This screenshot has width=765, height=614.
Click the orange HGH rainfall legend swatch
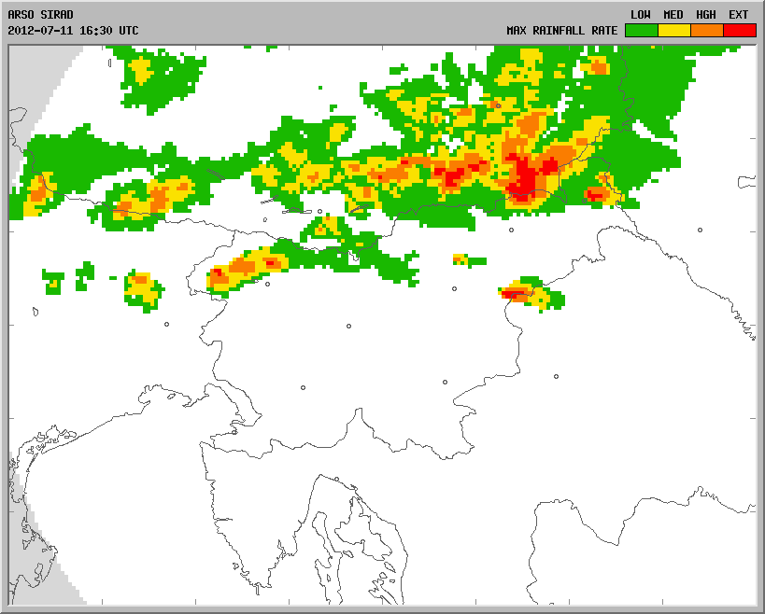click(707, 30)
